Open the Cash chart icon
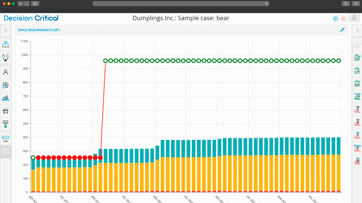 pyautogui.click(x=357, y=96)
